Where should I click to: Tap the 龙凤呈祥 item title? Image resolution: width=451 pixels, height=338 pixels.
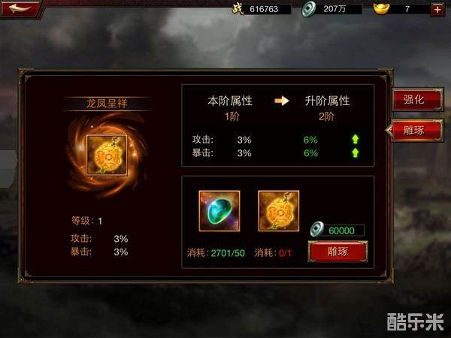tap(107, 103)
